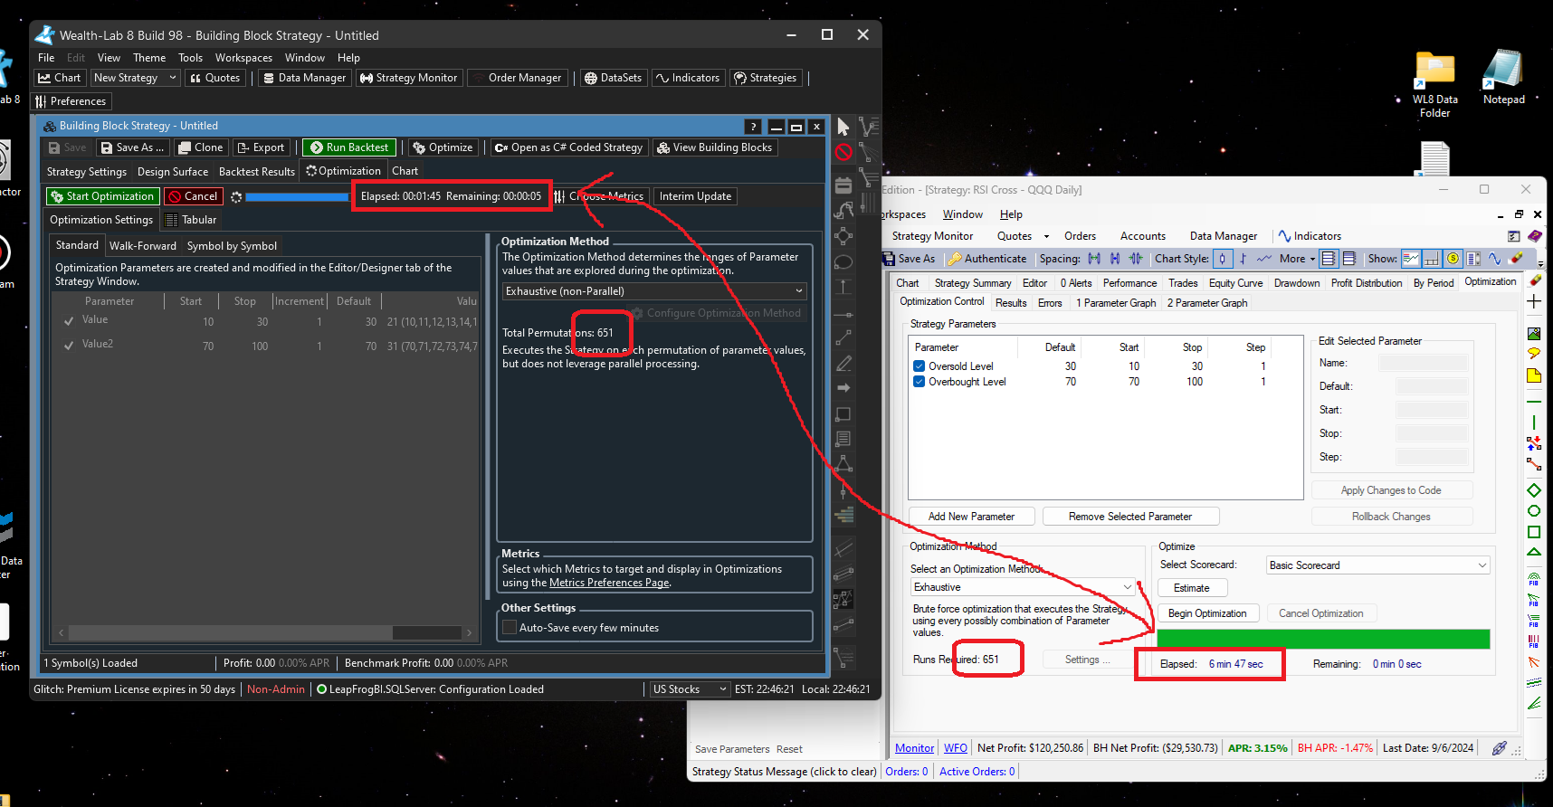The width and height of the screenshot is (1553, 807).
Task: Click the candlestick chart style icon
Action: (1223, 259)
